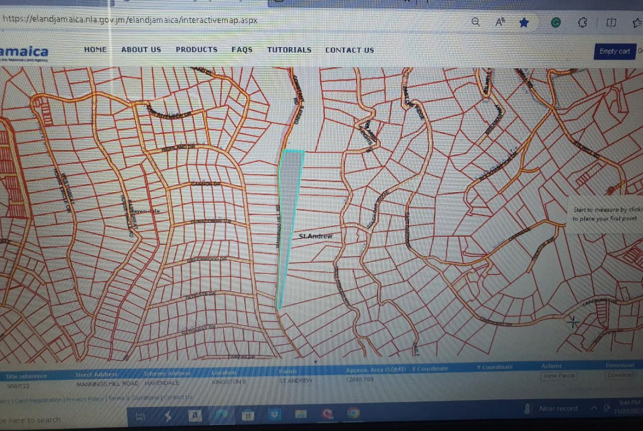Image resolution: width=643 pixels, height=431 pixels.
Task: Activate the Read Aloud icon
Action: pos(500,23)
